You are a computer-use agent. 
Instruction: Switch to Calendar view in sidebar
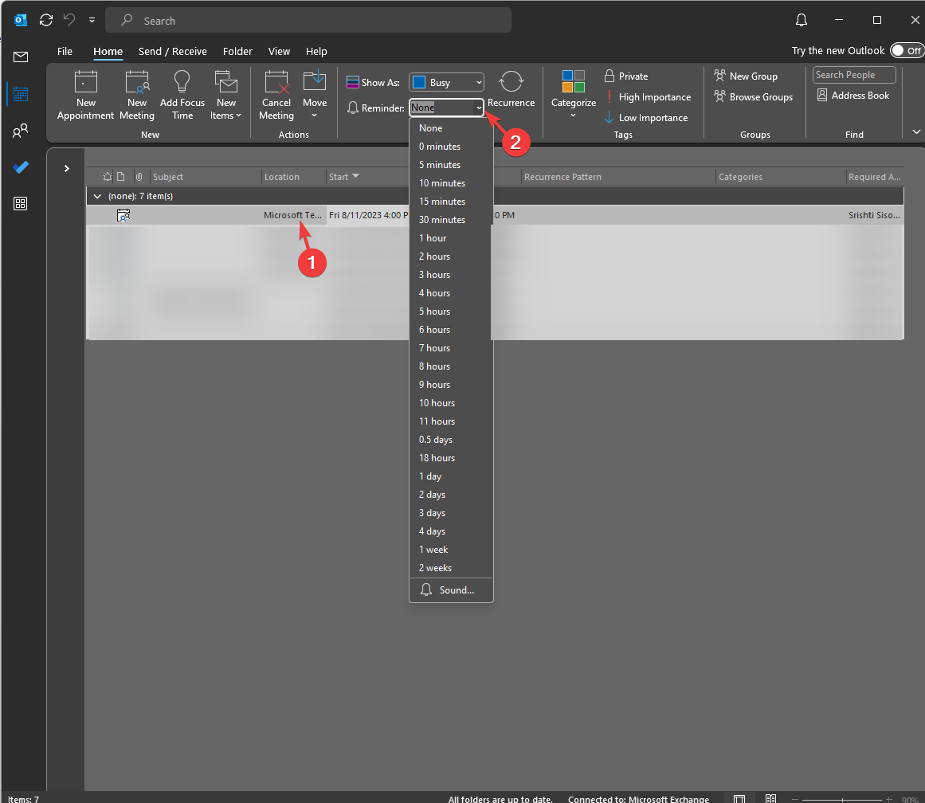pyautogui.click(x=21, y=94)
